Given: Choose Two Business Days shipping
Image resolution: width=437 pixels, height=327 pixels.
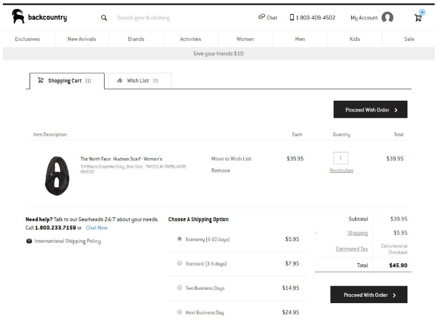Looking at the screenshot, I should click(x=180, y=288).
